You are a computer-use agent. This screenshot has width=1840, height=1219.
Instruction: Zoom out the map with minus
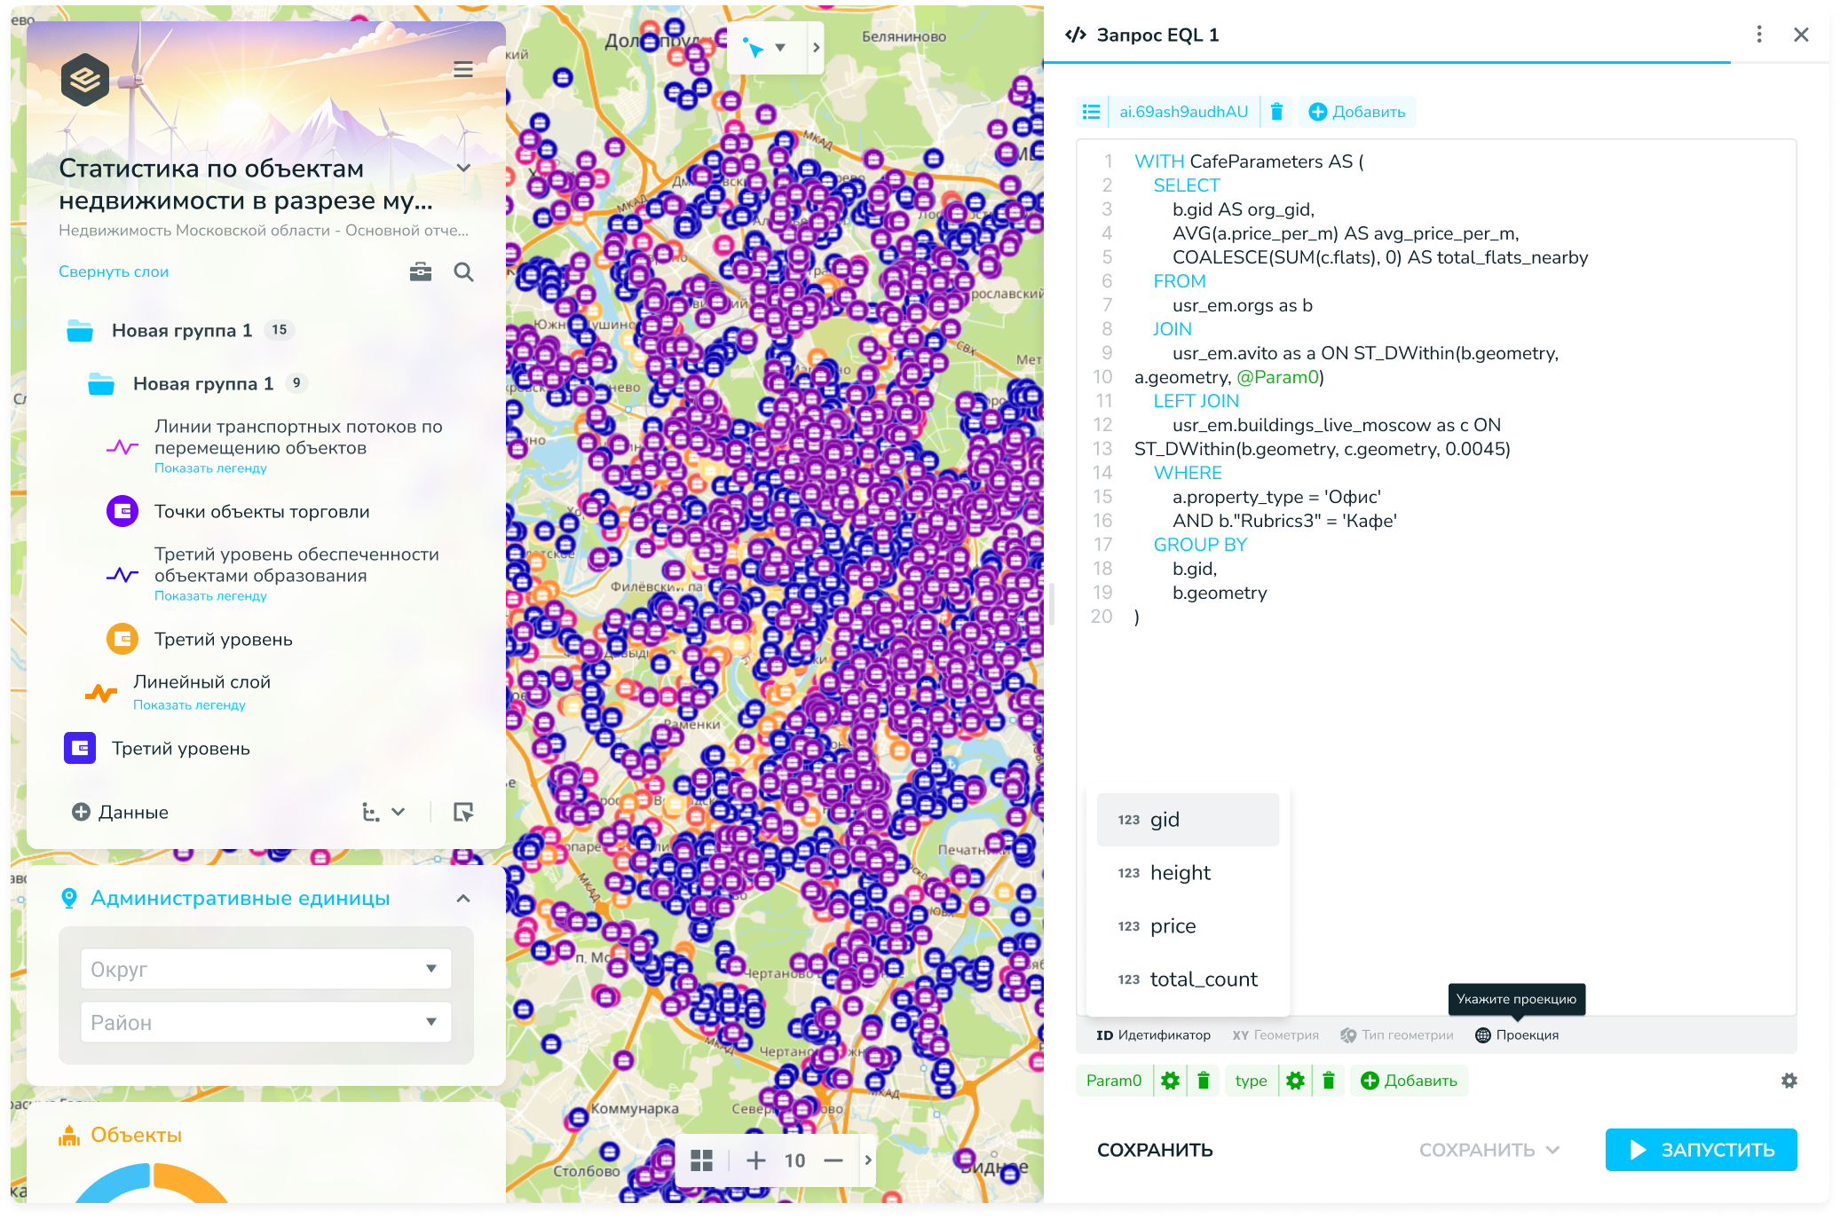[833, 1160]
